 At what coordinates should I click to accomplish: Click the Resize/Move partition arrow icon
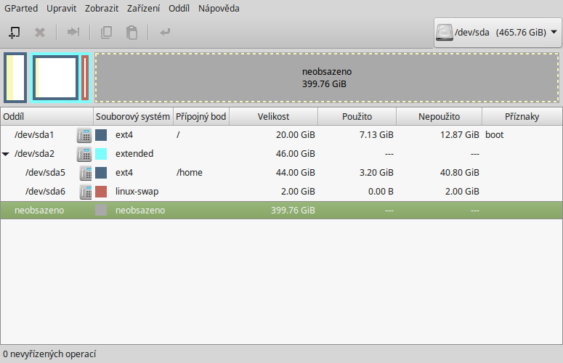click(x=73, y=32)
